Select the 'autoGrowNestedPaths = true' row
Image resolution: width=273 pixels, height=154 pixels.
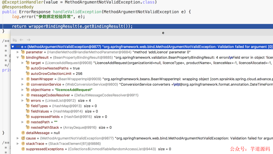click(x=142, y=68)
